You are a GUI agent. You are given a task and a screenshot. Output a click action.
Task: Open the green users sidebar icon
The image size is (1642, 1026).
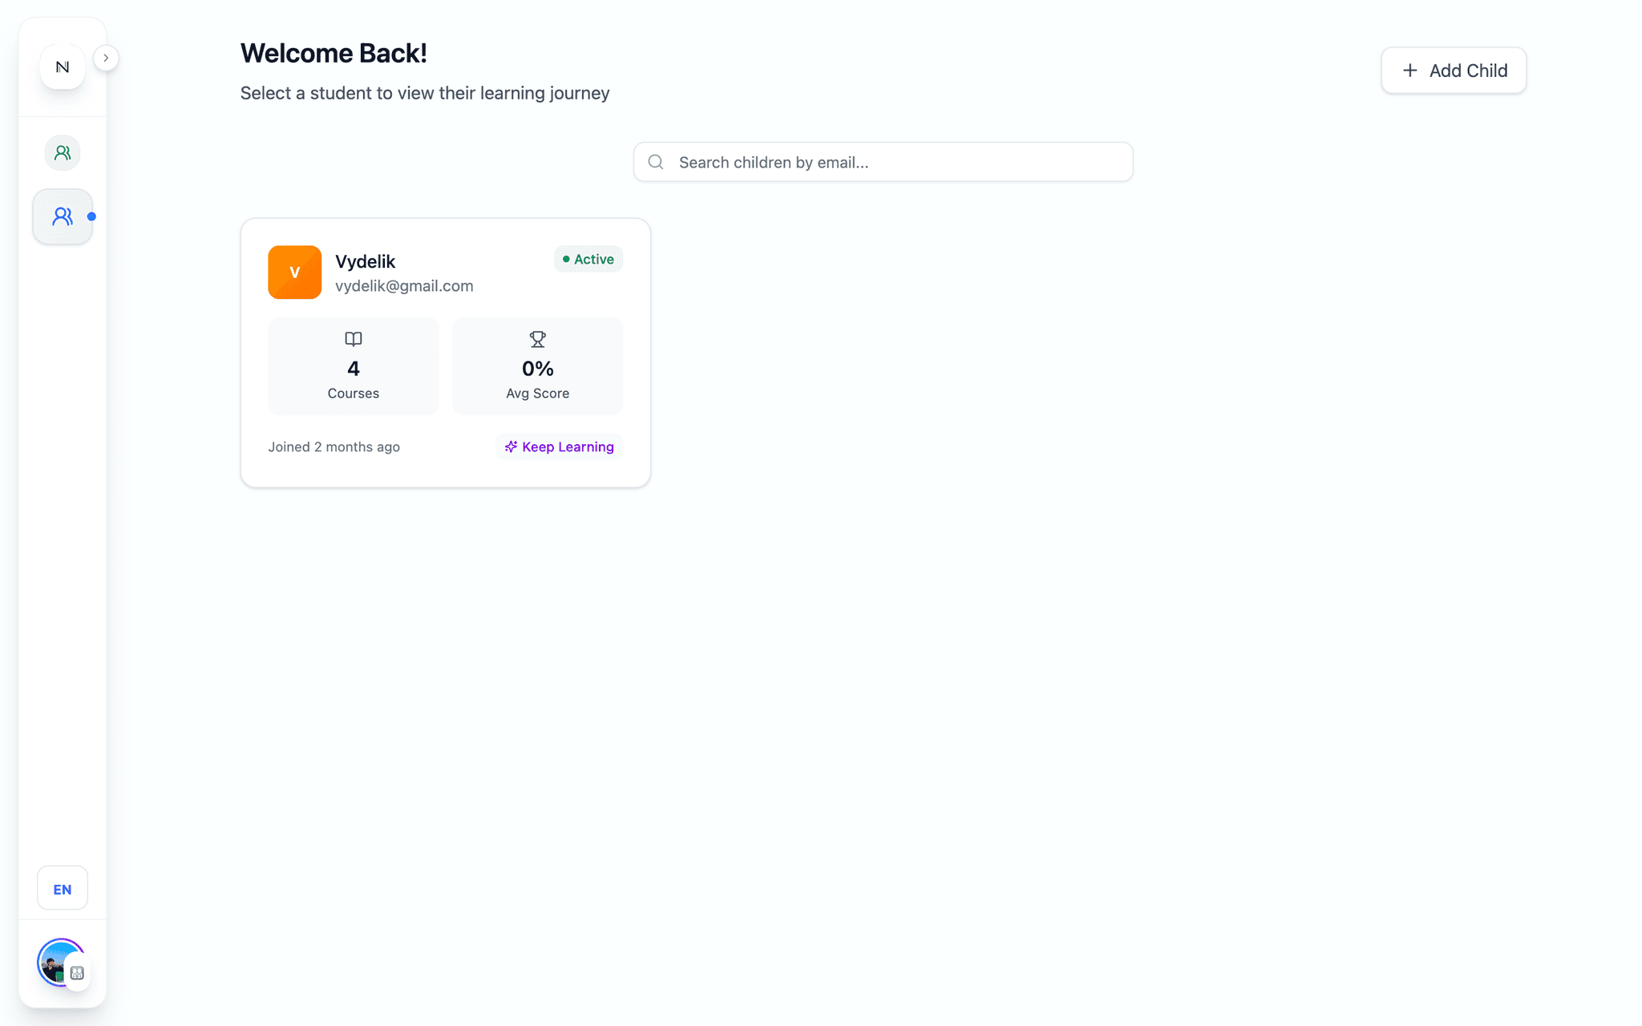pos(63,152)
